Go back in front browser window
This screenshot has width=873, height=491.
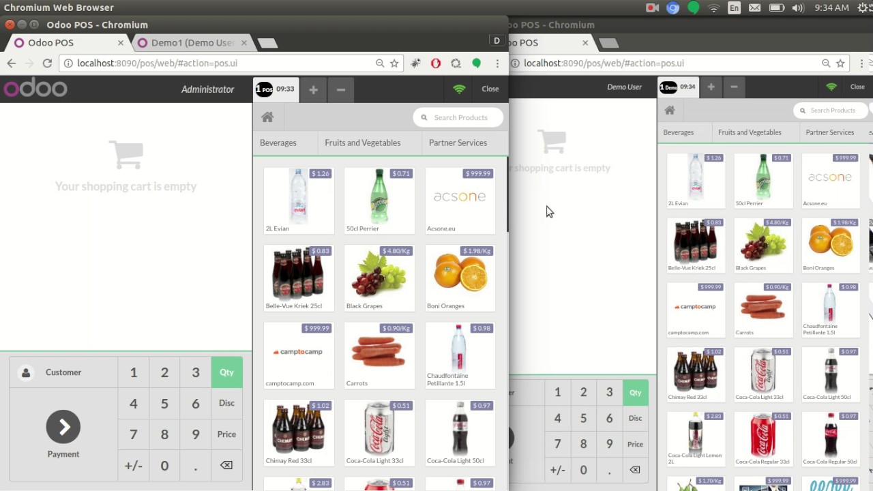click(12, 63)
